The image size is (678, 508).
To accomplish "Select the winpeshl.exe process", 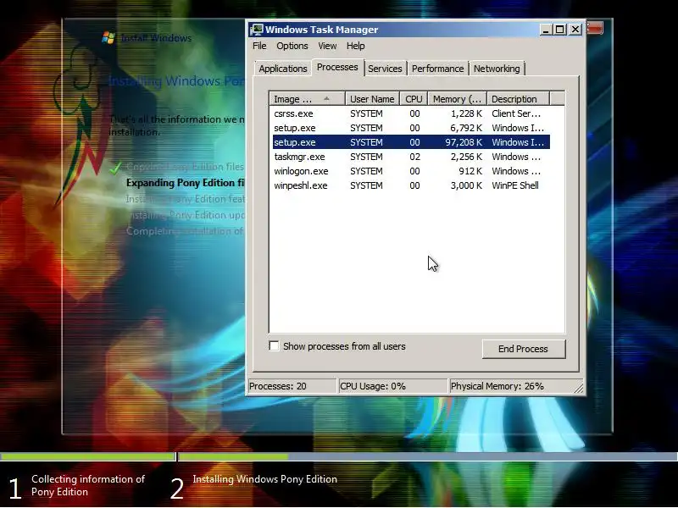I will click(x=411, y=185).
